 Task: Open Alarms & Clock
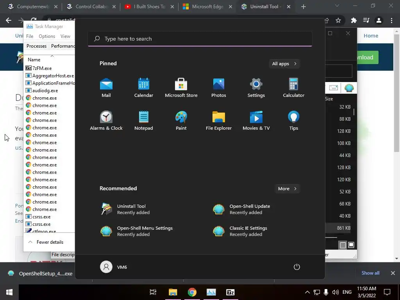tap(106, 121)
